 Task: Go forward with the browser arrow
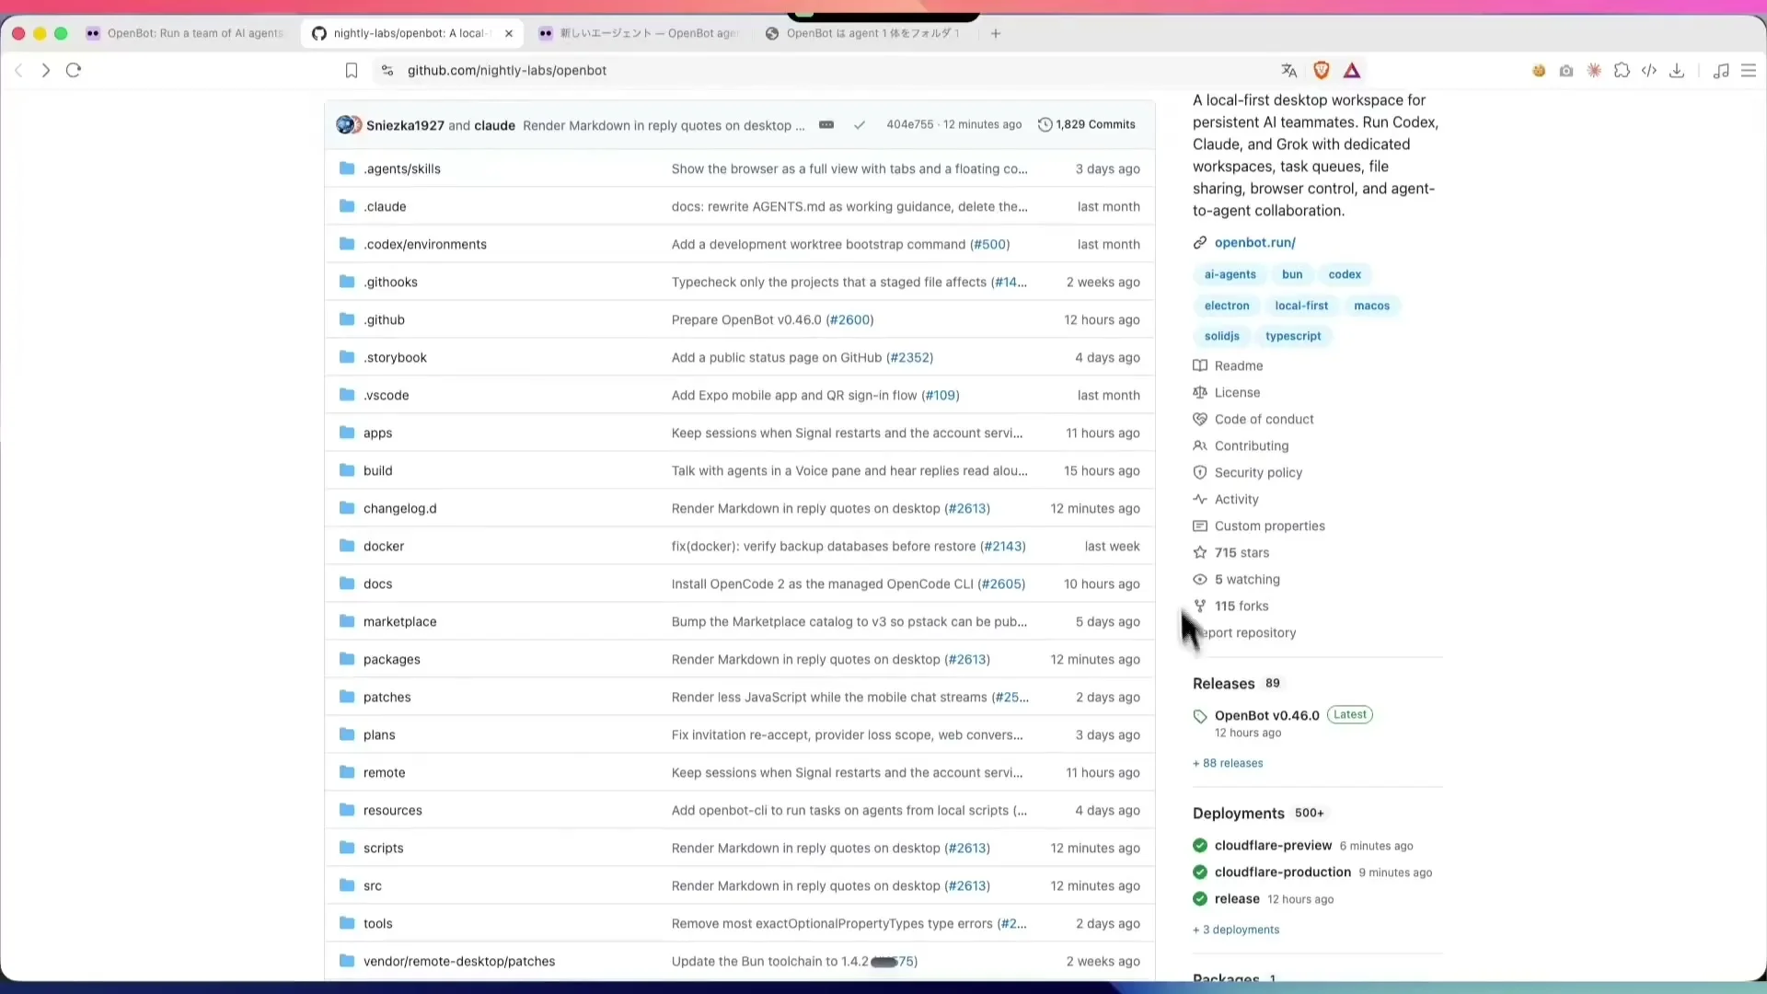tap(45, 70)
